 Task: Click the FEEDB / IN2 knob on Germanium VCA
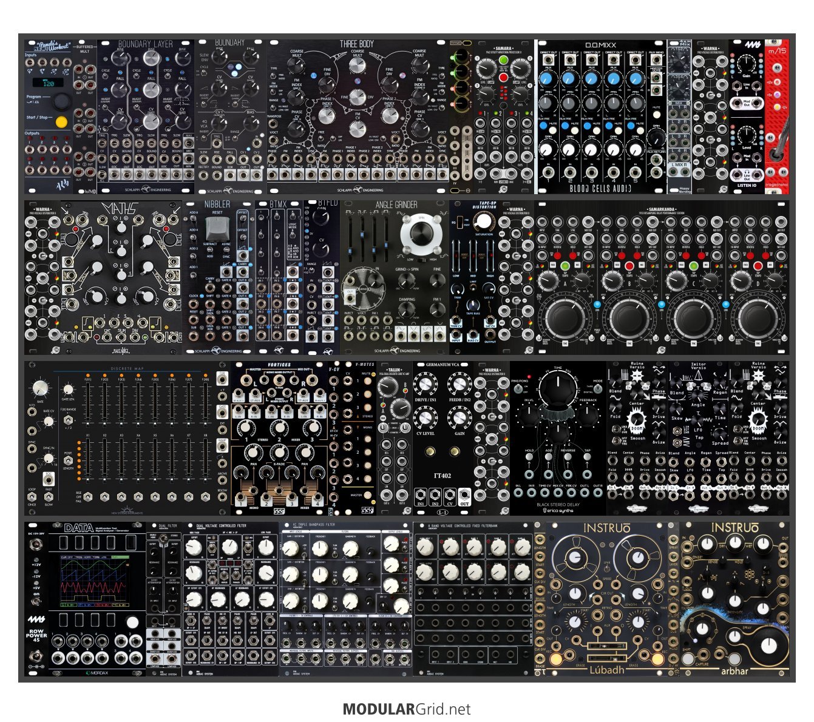click(460, 385)
